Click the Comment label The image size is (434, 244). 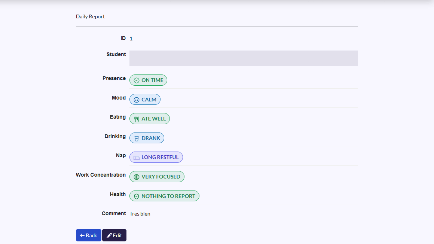coord(113,214)
